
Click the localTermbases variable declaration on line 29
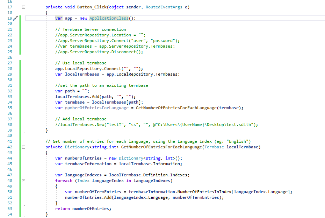tap(82, 74)
